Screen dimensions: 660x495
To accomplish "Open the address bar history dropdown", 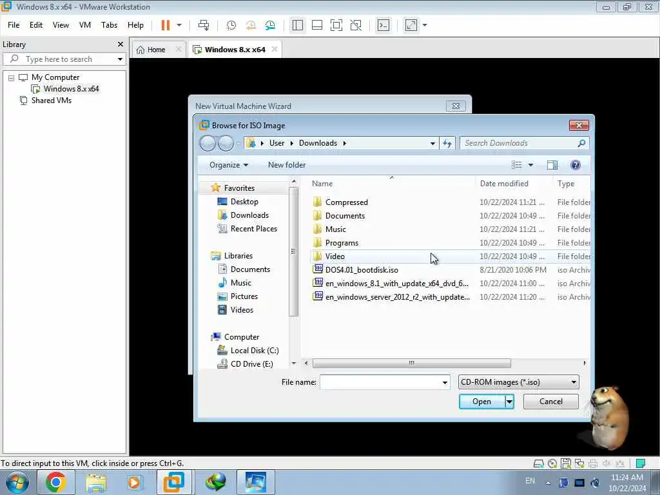I will coord(432,144).
